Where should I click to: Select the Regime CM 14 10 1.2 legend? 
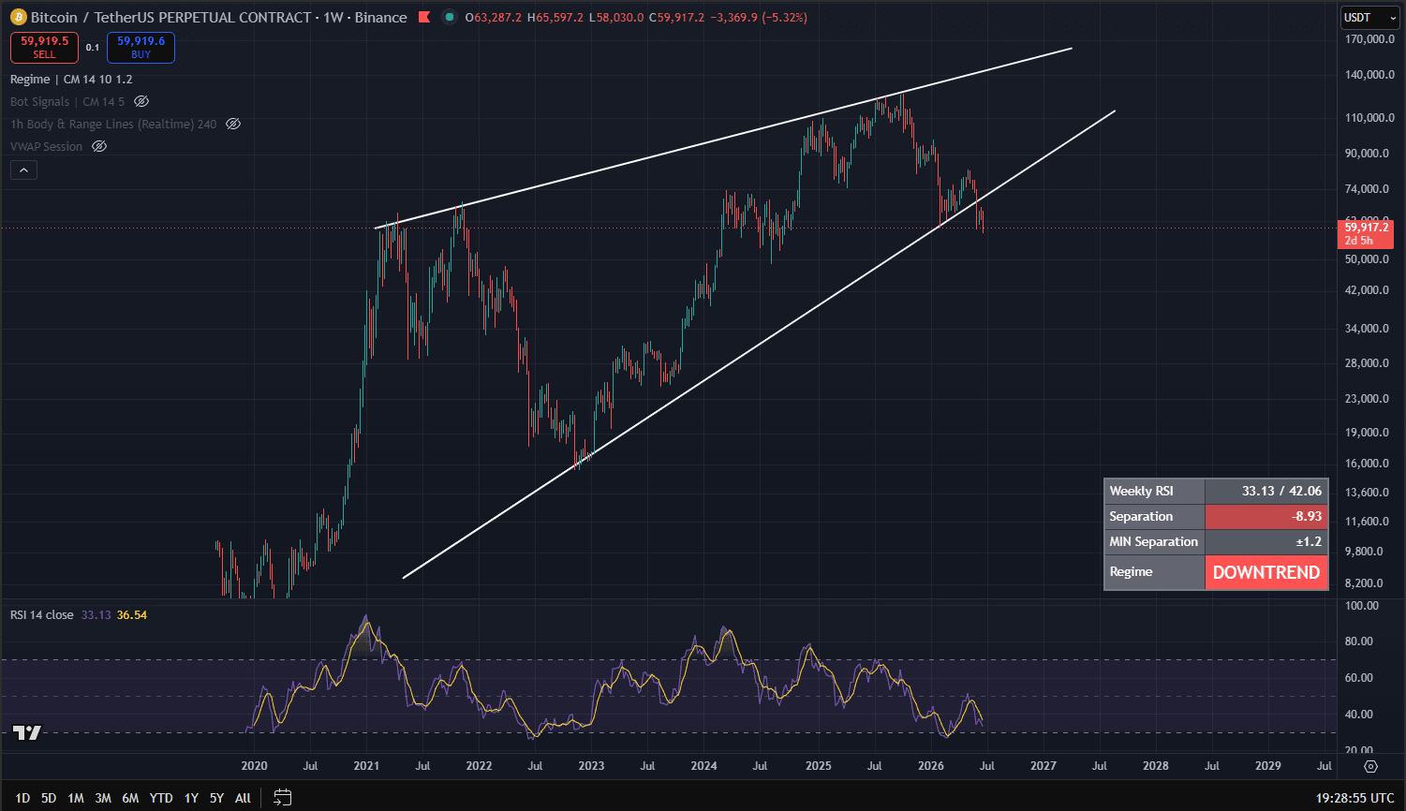pos(71,79)
